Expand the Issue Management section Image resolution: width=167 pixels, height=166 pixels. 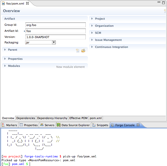tap(92, 40)
